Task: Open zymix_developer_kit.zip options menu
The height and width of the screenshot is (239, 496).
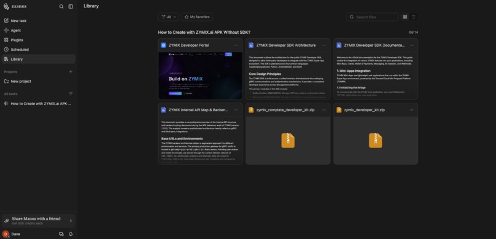Action: (412, 110)
